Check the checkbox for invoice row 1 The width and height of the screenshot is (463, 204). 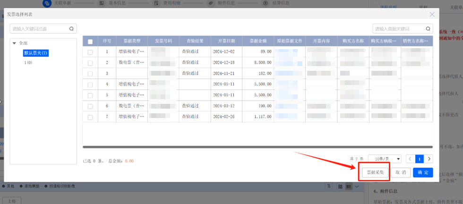(90, 52)
